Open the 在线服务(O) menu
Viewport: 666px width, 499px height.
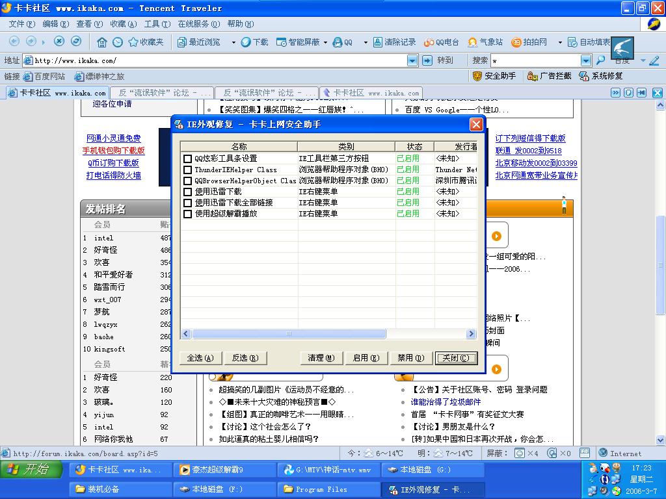click(199, 24)
